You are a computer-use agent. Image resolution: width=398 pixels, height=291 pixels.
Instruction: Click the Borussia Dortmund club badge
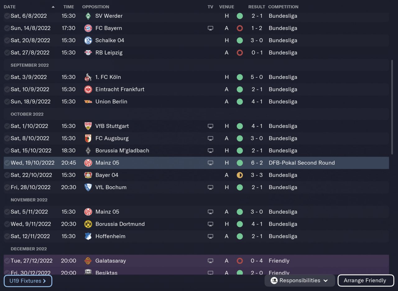point(88,224)
